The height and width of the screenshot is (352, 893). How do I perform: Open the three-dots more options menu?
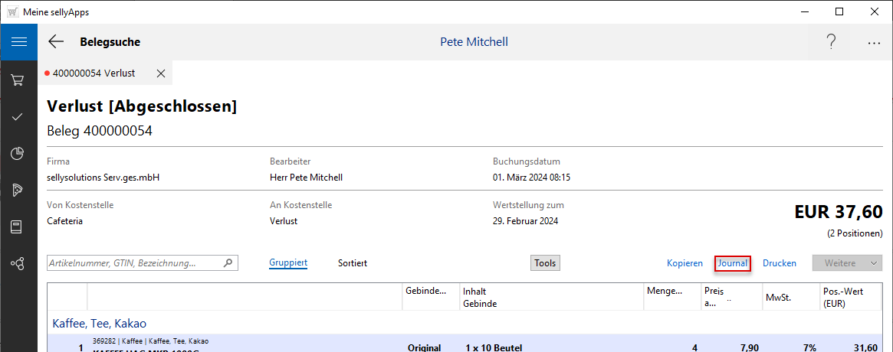coord(874,43)
